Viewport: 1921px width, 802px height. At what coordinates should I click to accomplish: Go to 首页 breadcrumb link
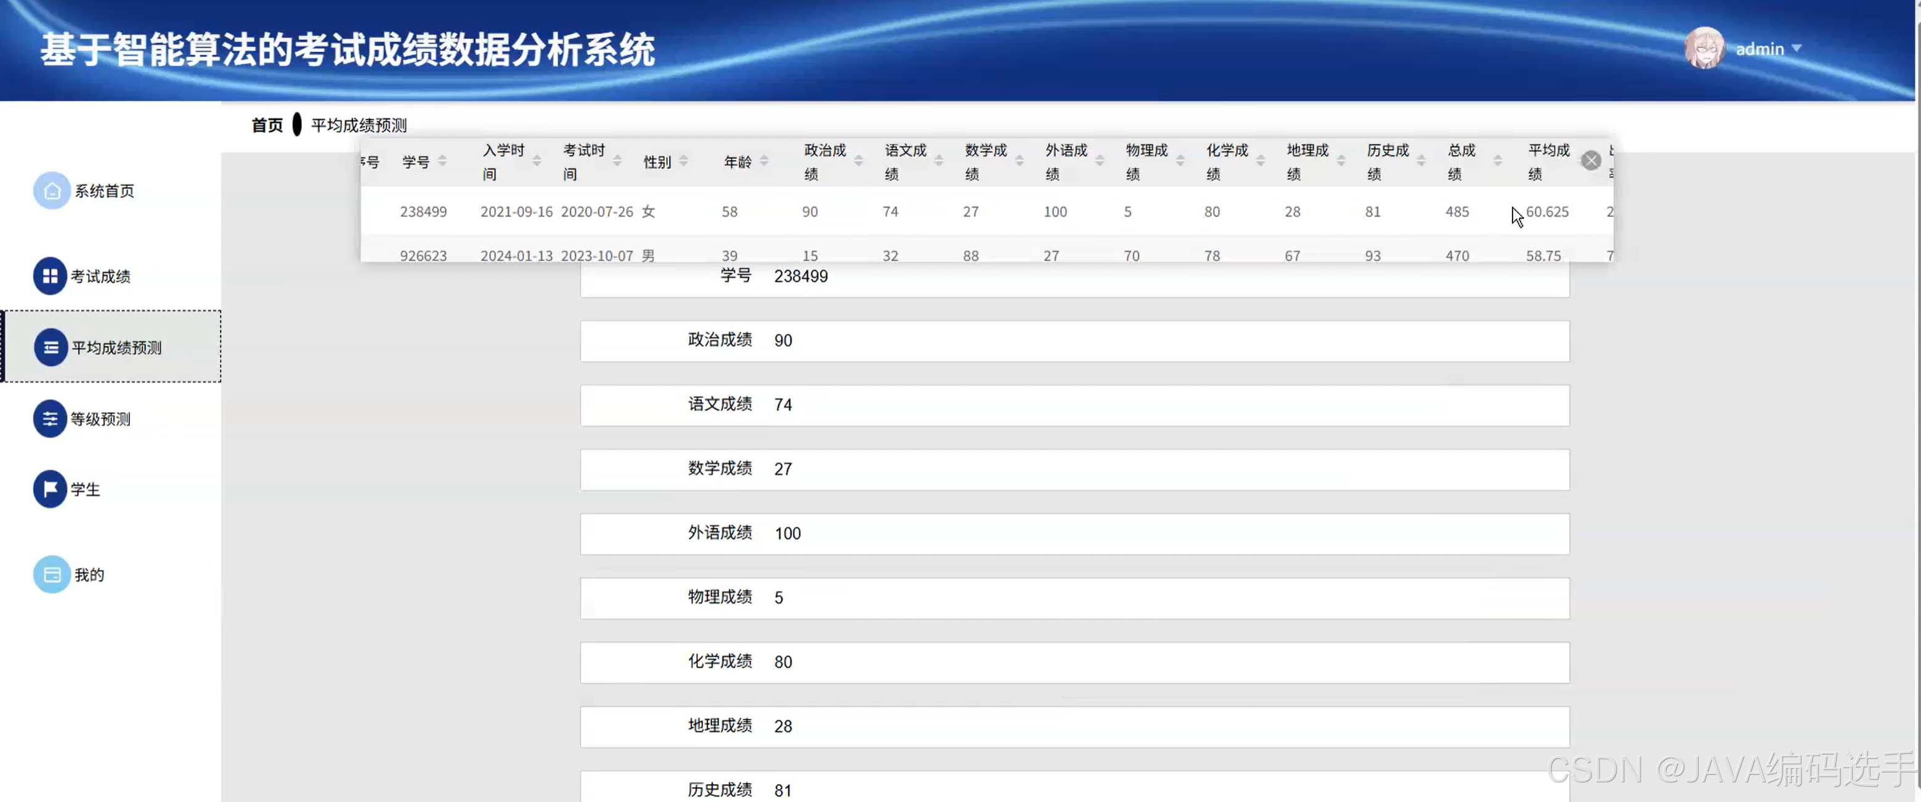(268, 125)
